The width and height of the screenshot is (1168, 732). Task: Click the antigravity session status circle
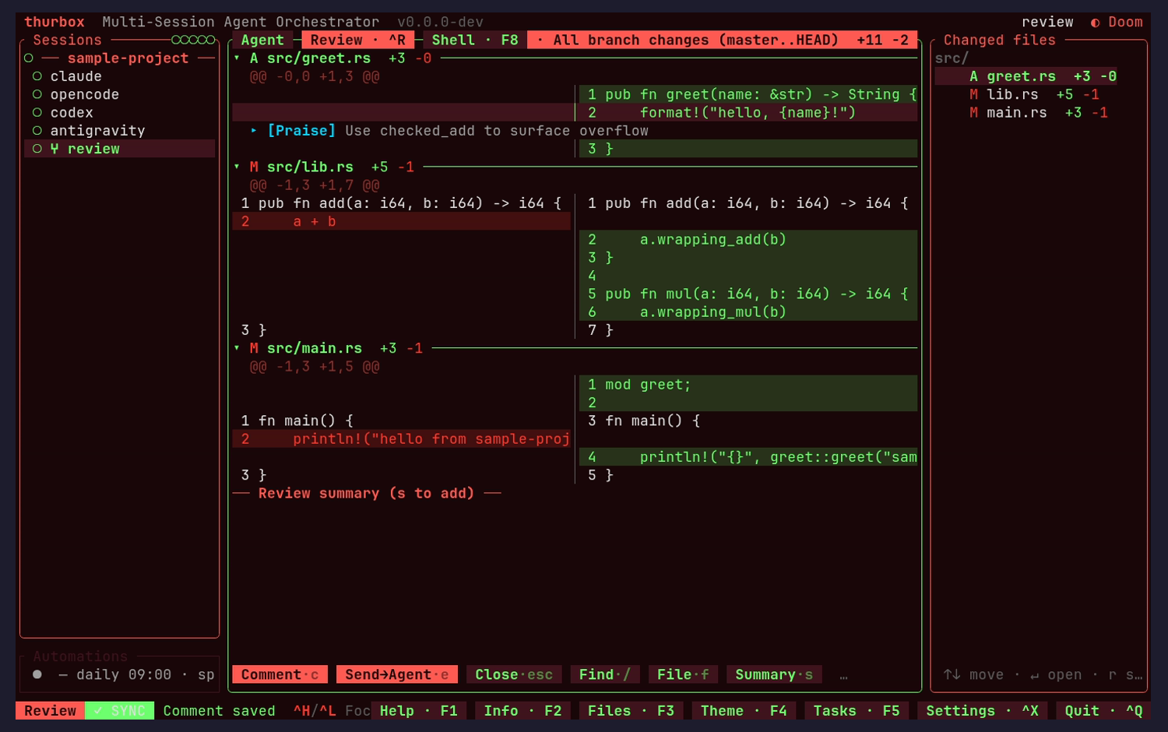tap(37, 131)
